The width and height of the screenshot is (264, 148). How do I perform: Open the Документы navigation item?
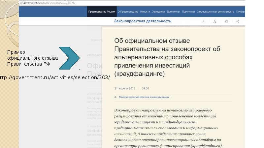173,12
